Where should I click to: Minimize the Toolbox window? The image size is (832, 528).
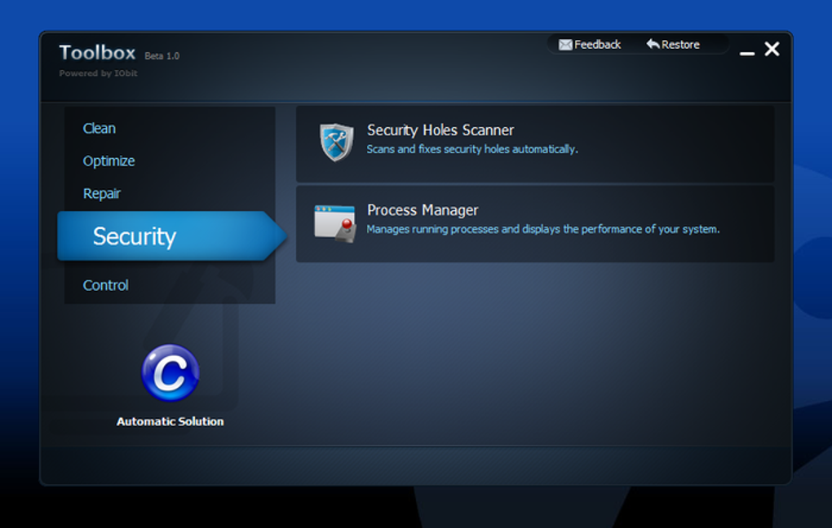point(747,53)
